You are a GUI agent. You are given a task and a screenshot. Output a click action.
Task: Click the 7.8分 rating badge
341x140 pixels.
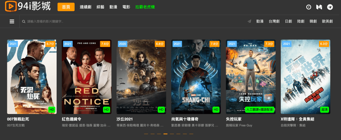(x=215, y=44)
